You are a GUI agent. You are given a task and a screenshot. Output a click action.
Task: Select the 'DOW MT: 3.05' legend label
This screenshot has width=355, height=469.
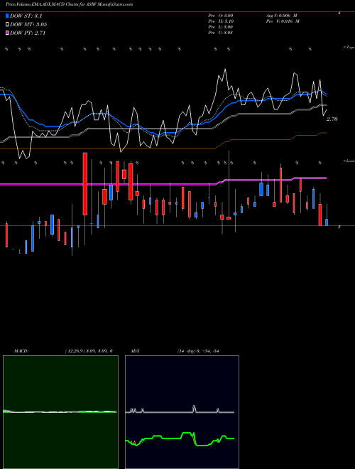coord(28,25)
